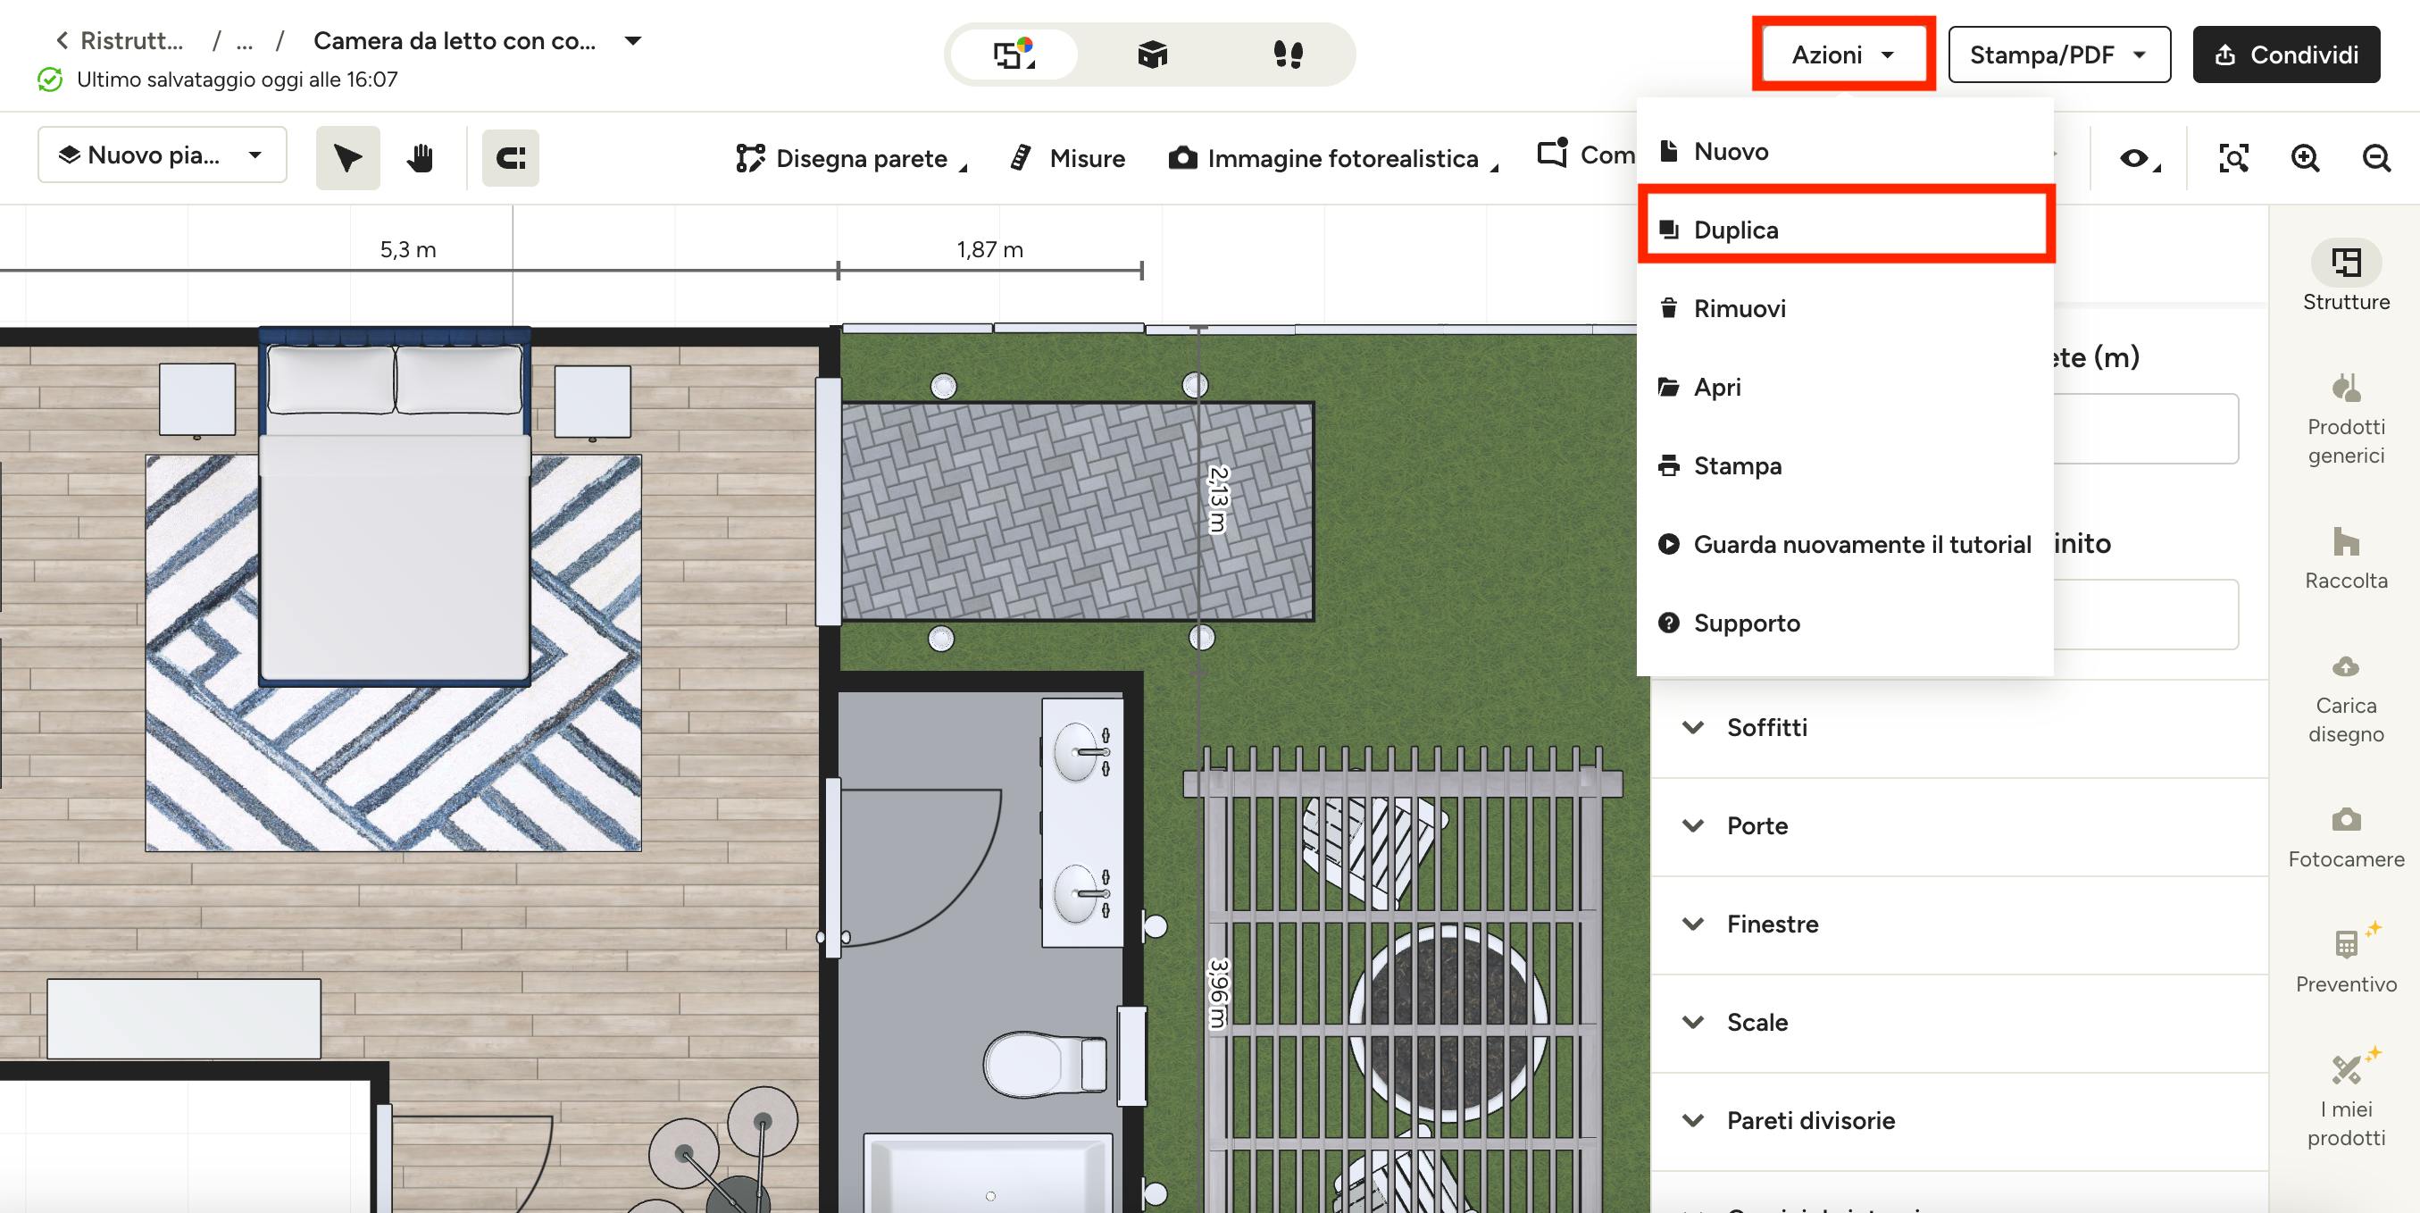
Task: Click the zoom out magnifier
Action: point(2376,158)
